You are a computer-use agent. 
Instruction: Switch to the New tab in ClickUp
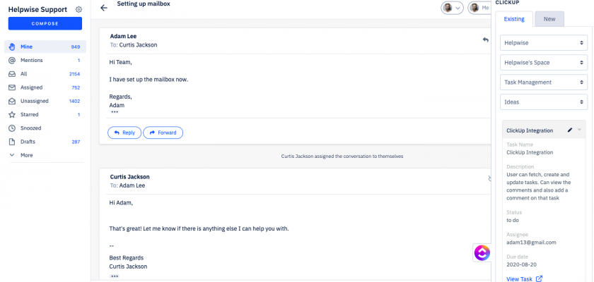(549, 19)
